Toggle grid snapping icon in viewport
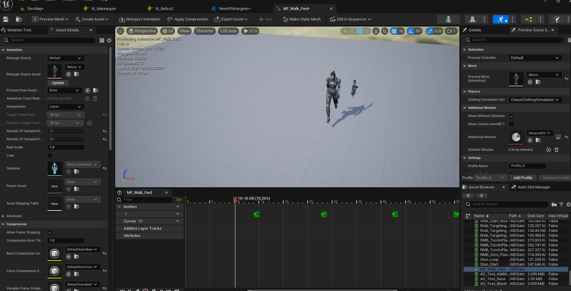This screenshot has width=571, height=291. point(394,31)
